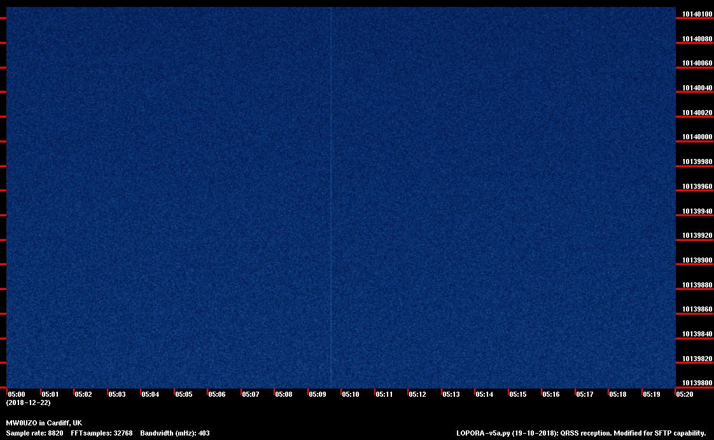Select the 05:18 time label

618,395
